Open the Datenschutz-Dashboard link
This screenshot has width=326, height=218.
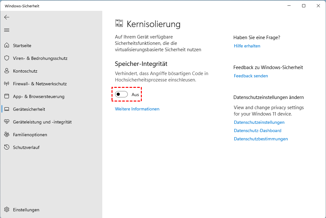257,130
